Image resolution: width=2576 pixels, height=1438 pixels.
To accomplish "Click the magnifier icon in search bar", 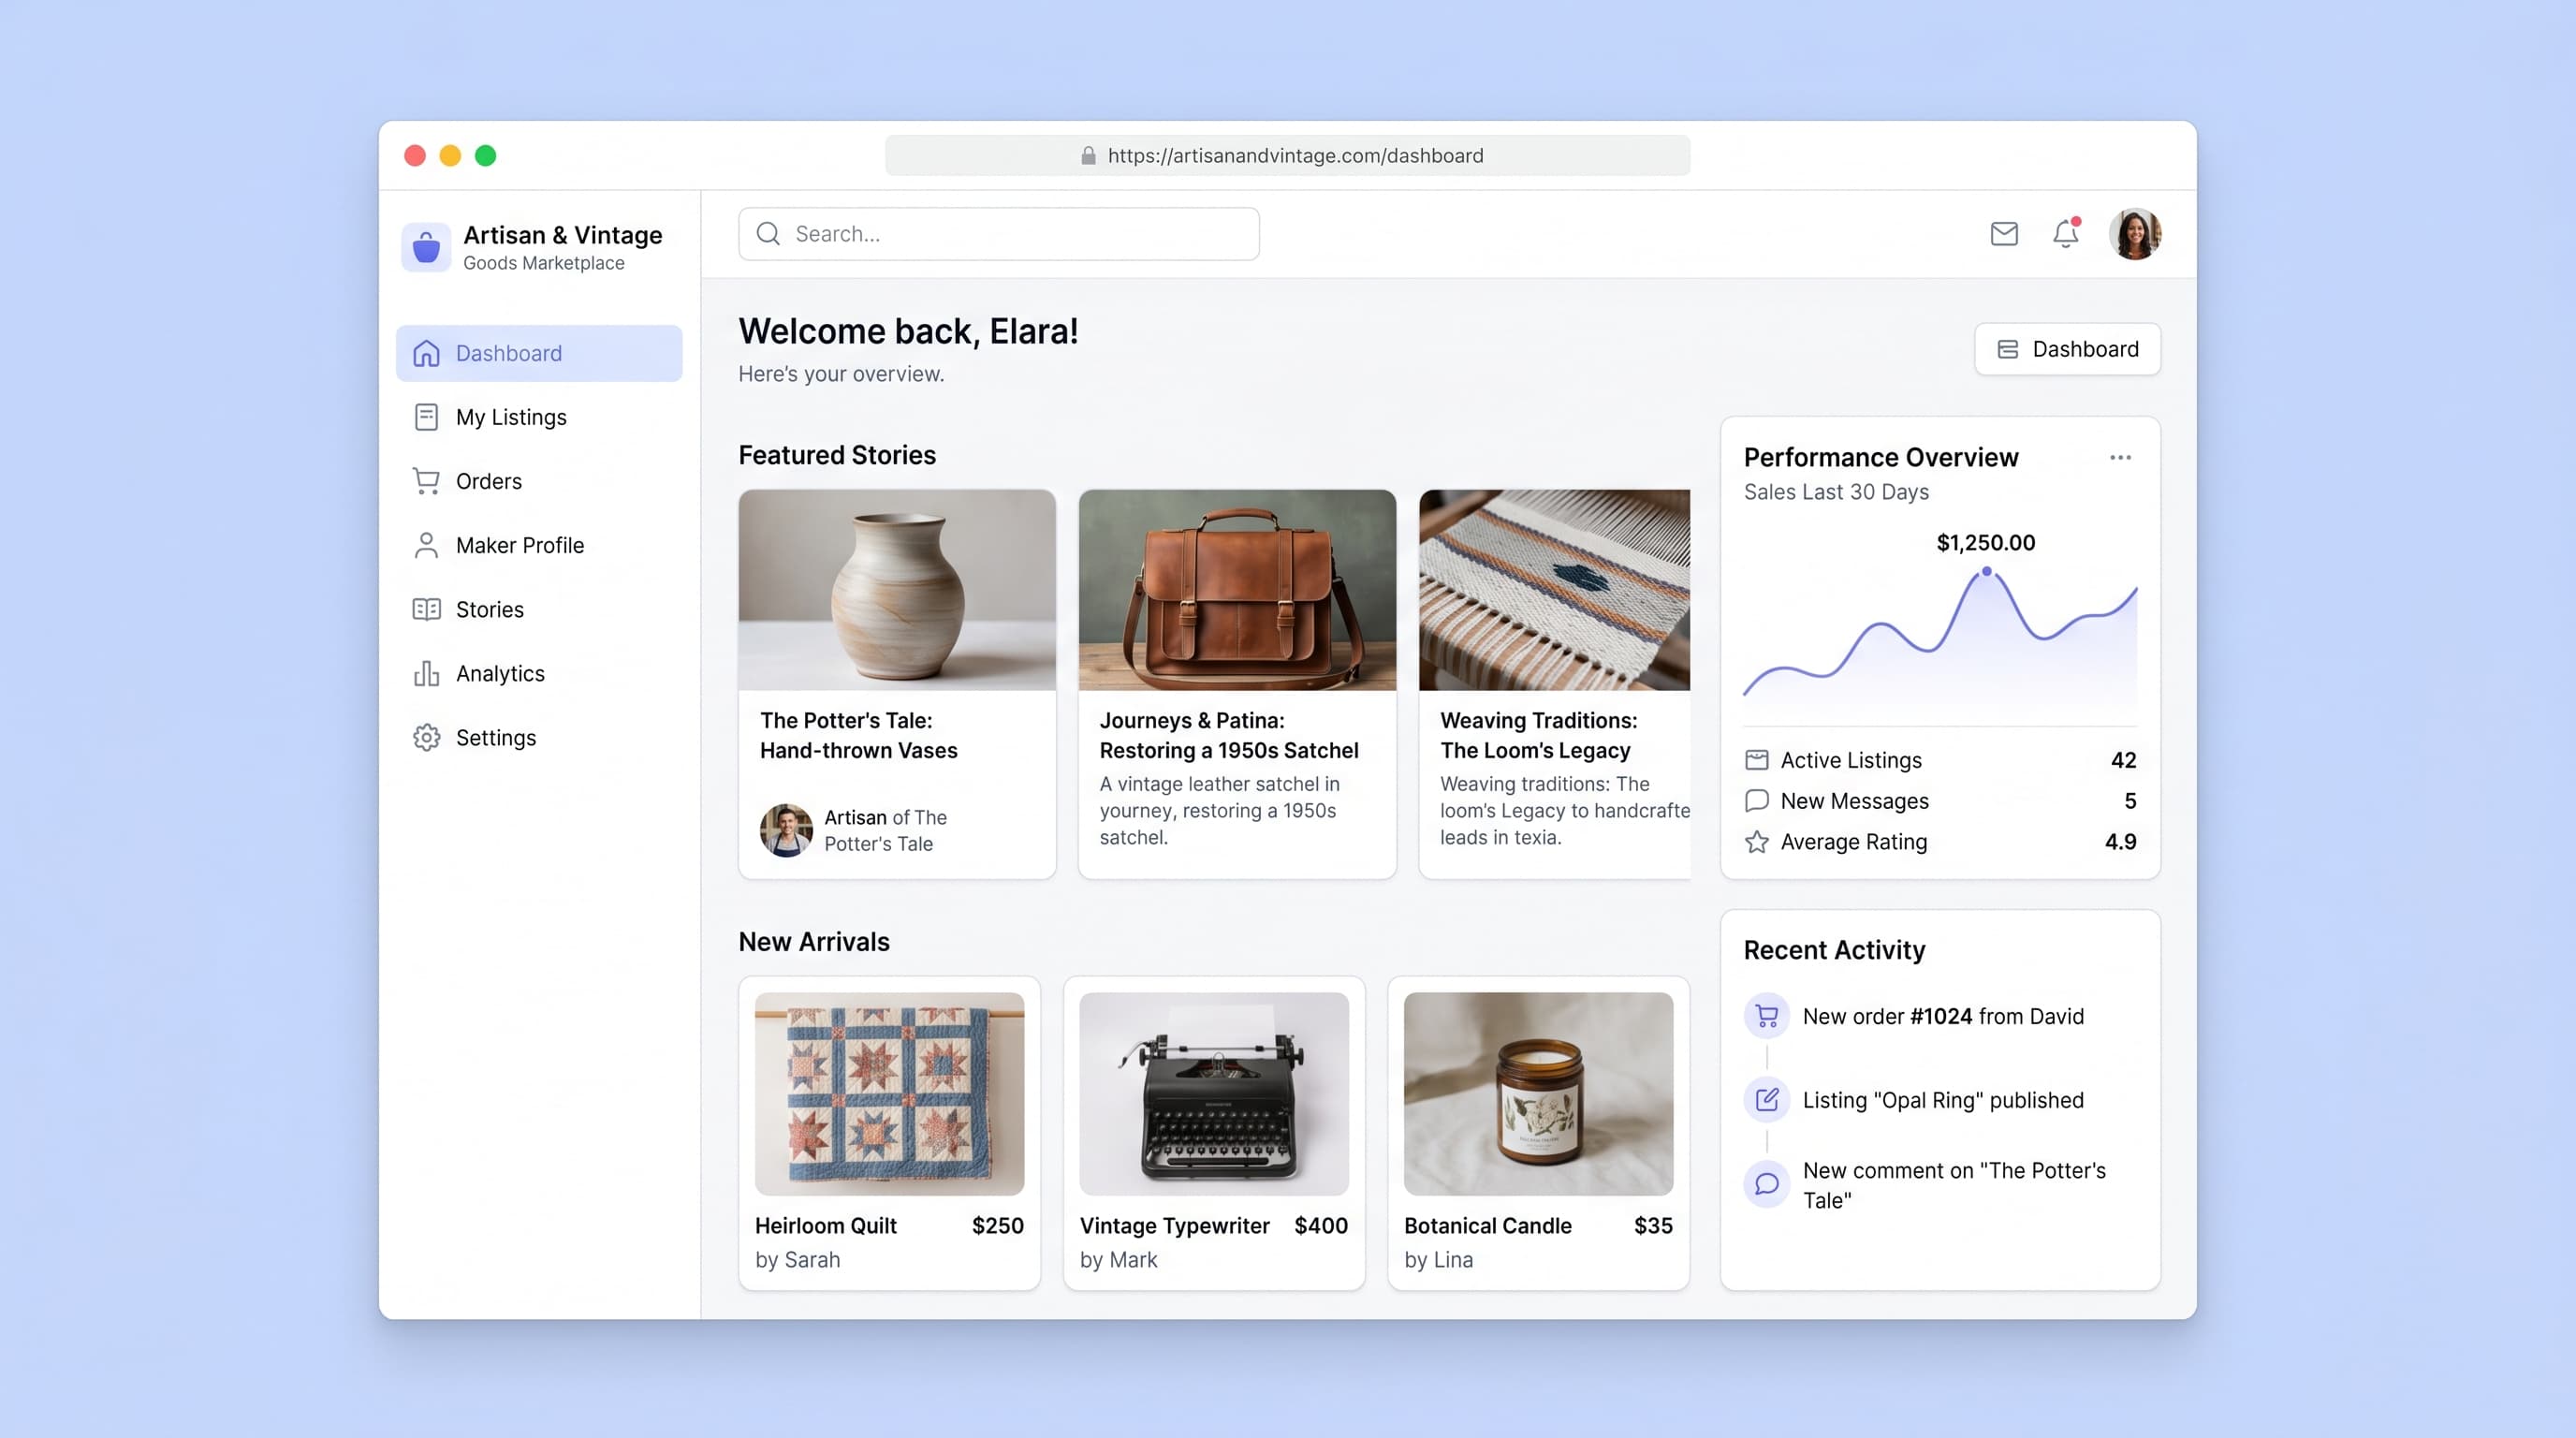I will click(768, 234).
